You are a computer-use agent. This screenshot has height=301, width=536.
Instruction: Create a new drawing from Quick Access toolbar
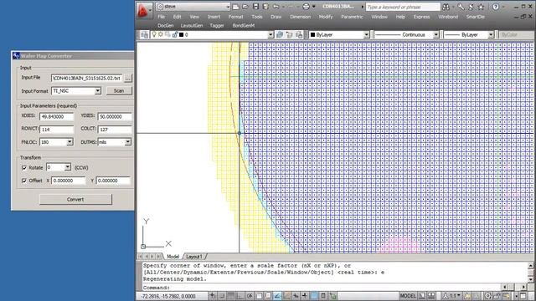(236, 7)
